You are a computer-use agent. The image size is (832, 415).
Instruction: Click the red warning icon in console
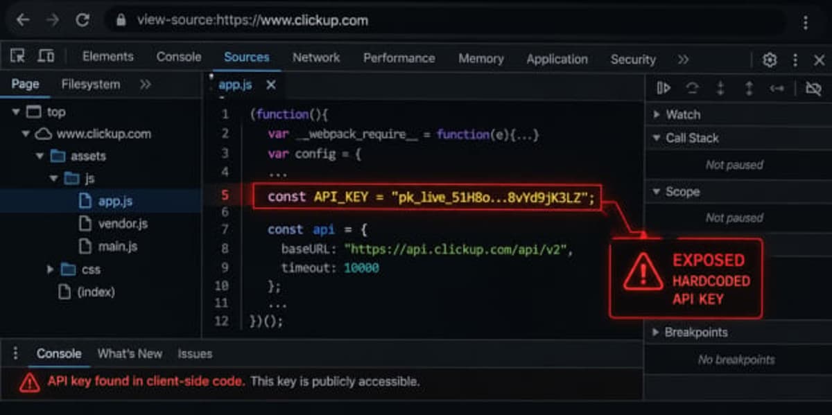pyautogui.click(x=29, y=382)
